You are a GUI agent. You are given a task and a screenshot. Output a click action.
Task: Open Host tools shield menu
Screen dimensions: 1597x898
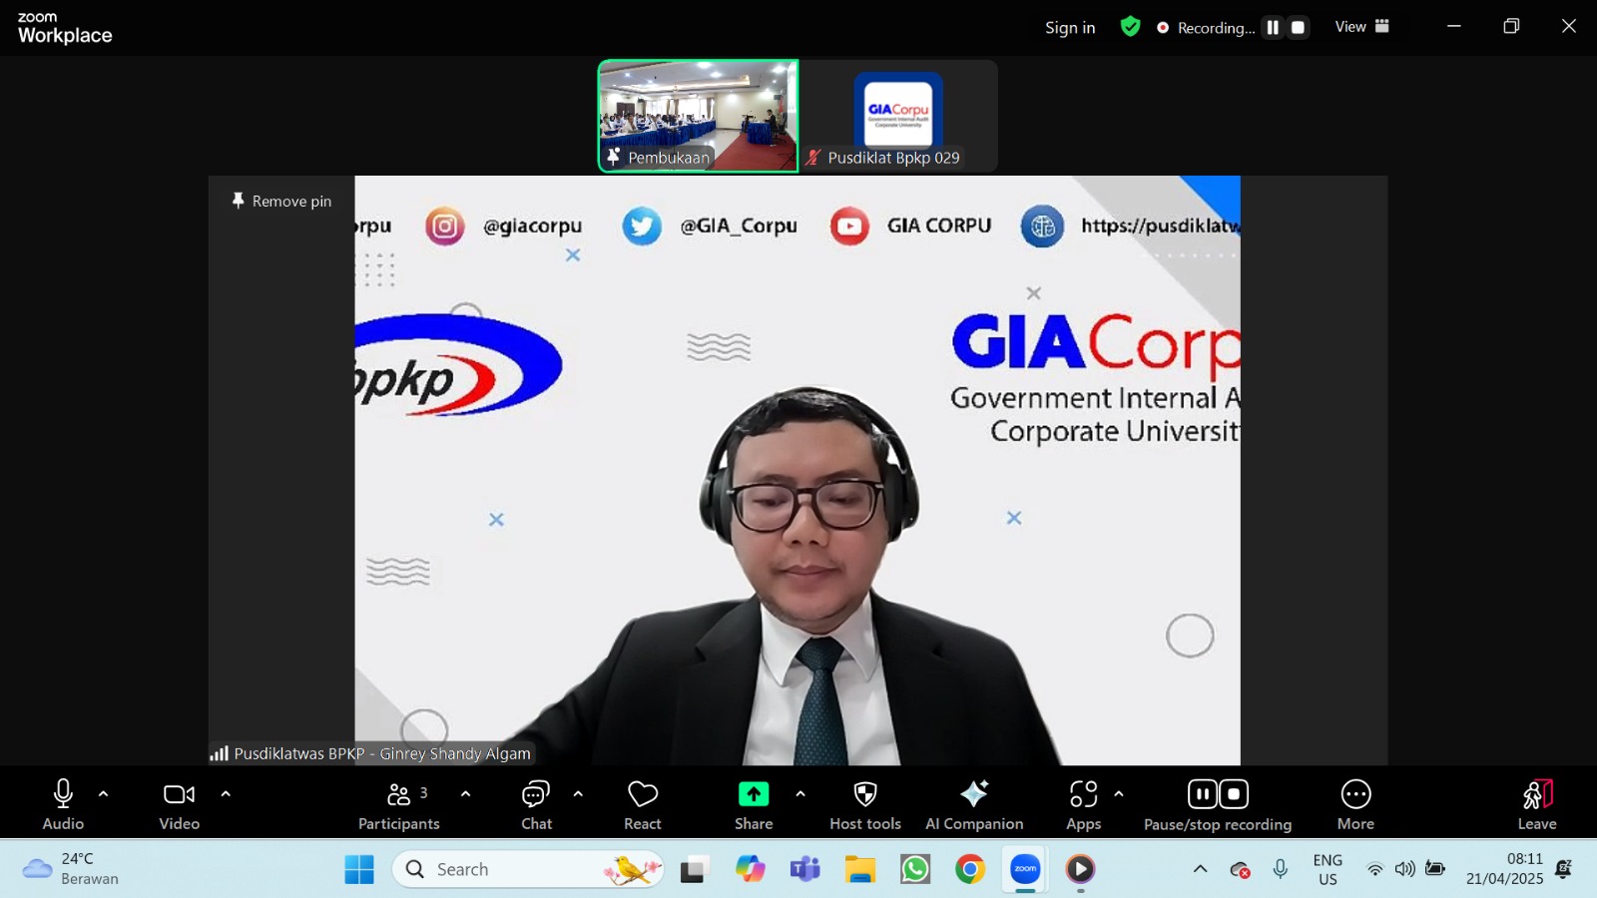tap(865, 804)
